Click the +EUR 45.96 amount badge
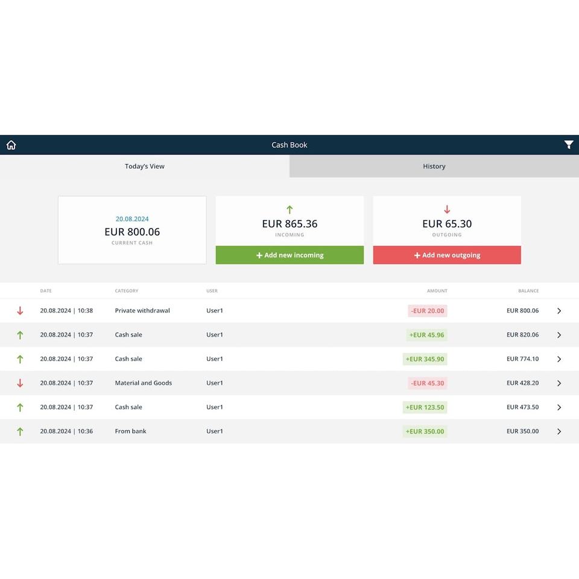Viewport: 579px width, 579px height. point(426,335)
